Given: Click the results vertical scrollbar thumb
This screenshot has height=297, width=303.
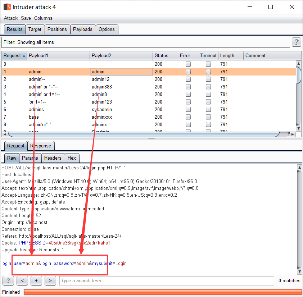Looking at the screenshot, I should coord(299,75).
